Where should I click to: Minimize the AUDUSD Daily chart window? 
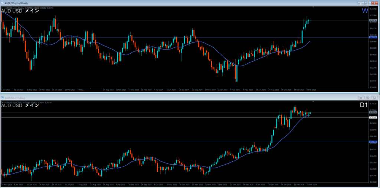click(360, 97)
